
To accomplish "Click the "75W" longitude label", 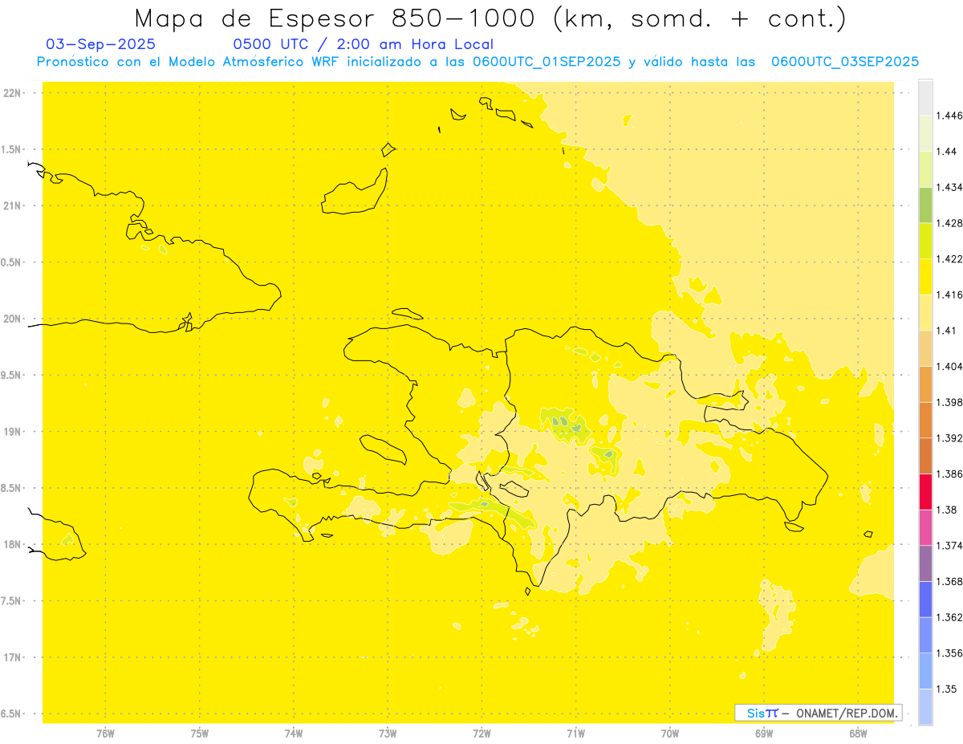I will click(x=199, y=733).
